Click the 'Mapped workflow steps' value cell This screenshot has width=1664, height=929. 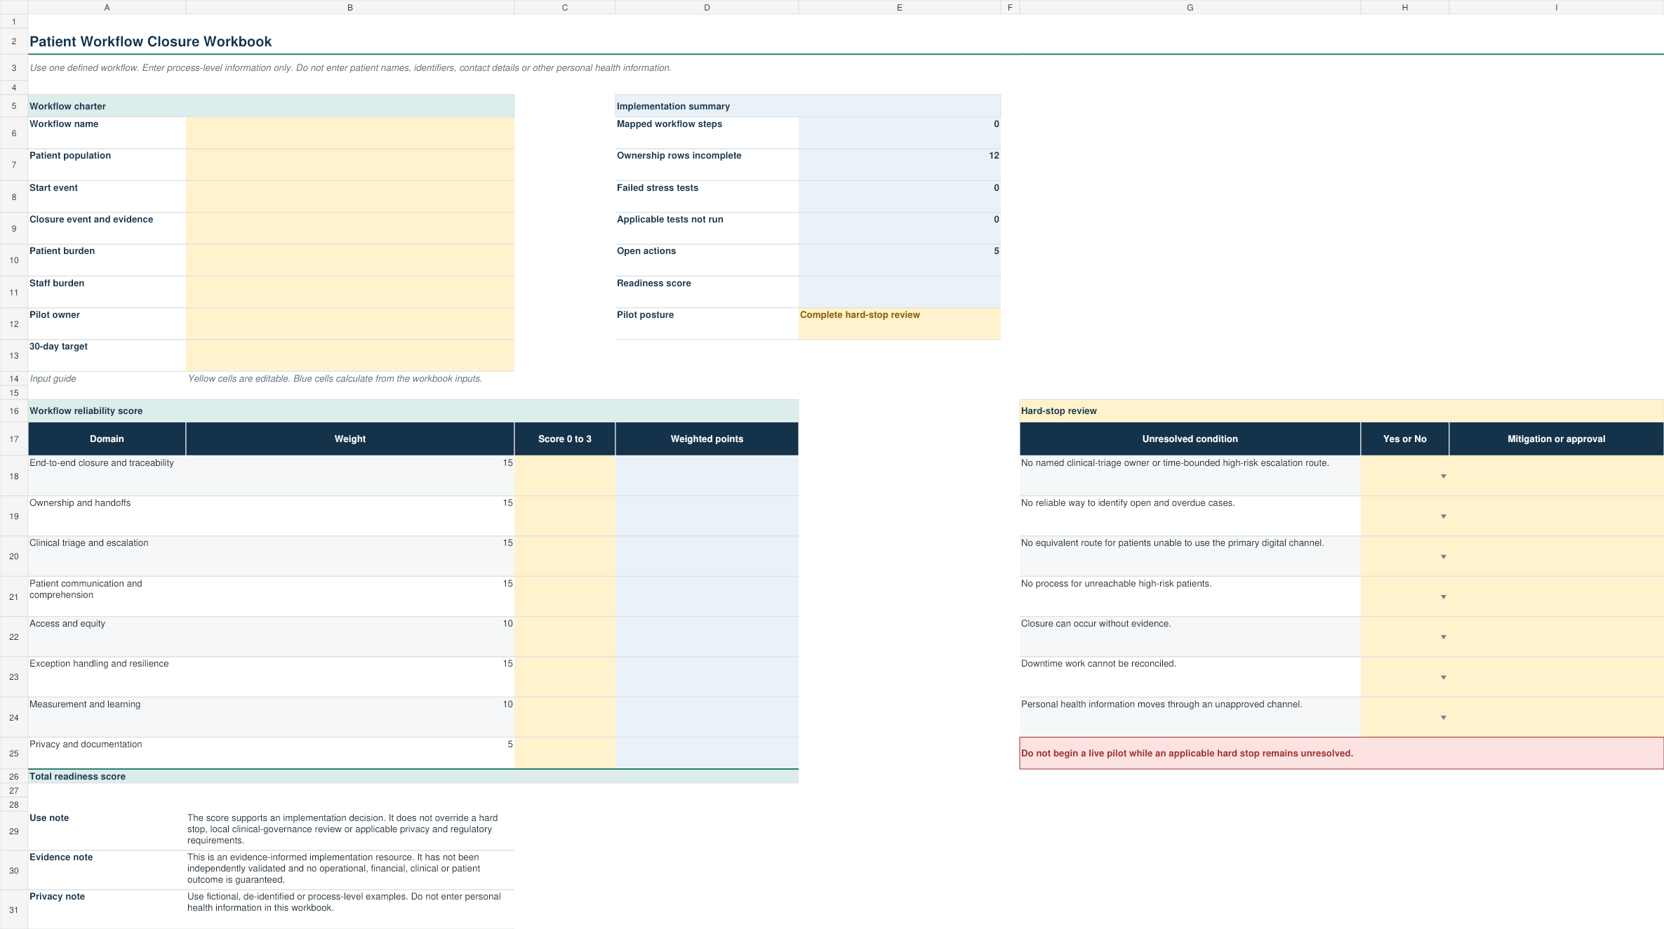click(899, 133)
